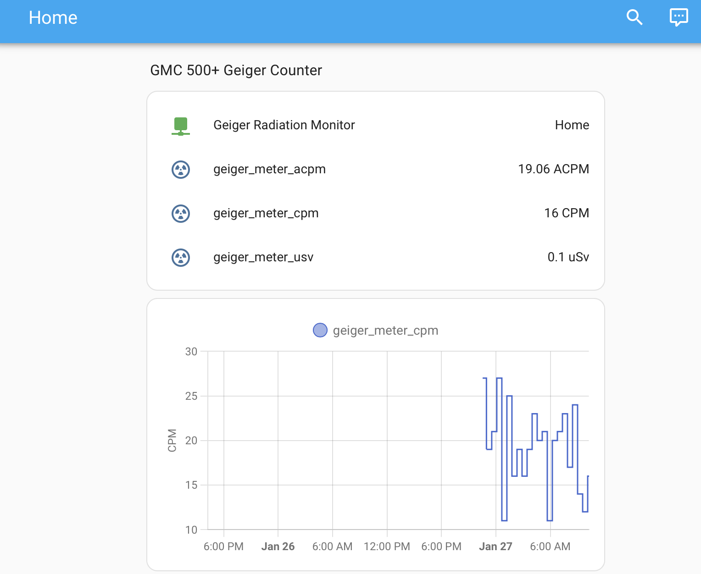Image resolution: width=701 pixels, height=574 pixels.
Task: Click the Home state value
Action: 572,125
